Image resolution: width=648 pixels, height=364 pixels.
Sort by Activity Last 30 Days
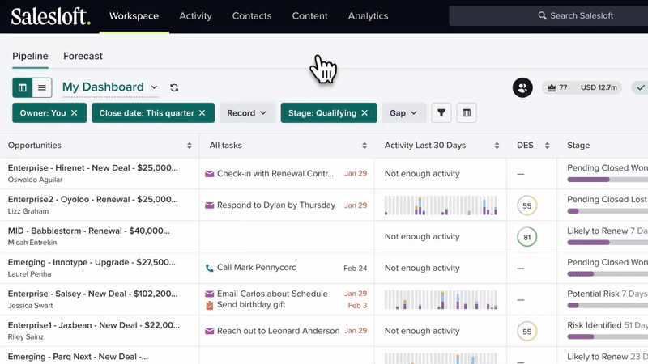point(497,146)
